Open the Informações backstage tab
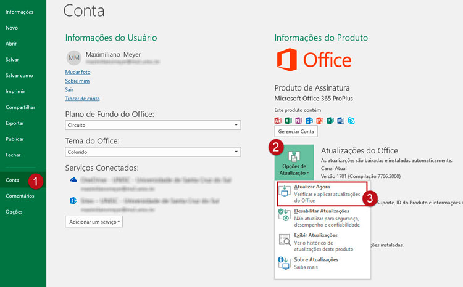 tap(20, 12)
